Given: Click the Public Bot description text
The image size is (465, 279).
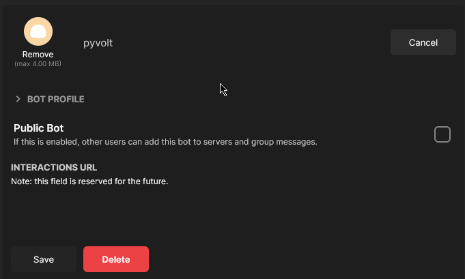Looking at the screenshot, I should pyautogui.click(x=165, y=142).
